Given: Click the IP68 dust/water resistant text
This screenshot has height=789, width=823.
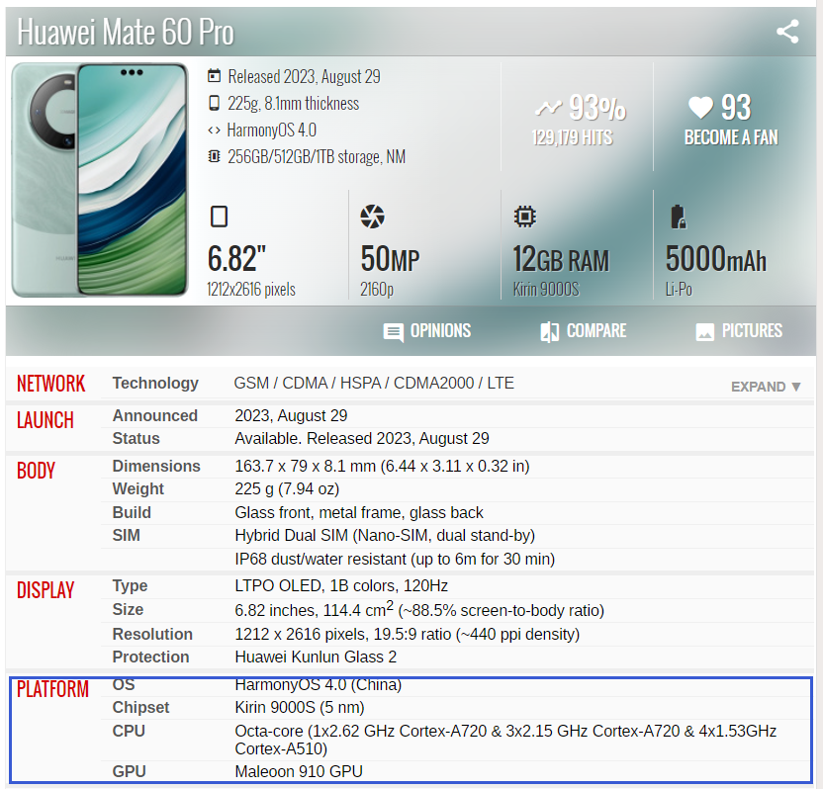Looking at the screenshot, I should tap(396, 559).
